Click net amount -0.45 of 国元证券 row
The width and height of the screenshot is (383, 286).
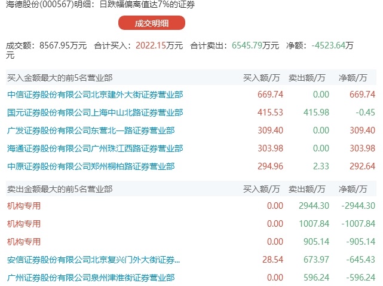[x=366, y=112]
